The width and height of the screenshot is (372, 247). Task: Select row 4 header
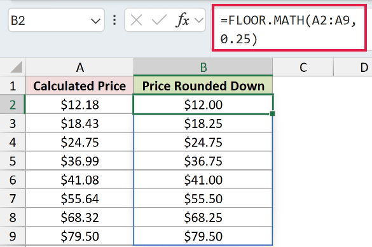coord(13,142)
